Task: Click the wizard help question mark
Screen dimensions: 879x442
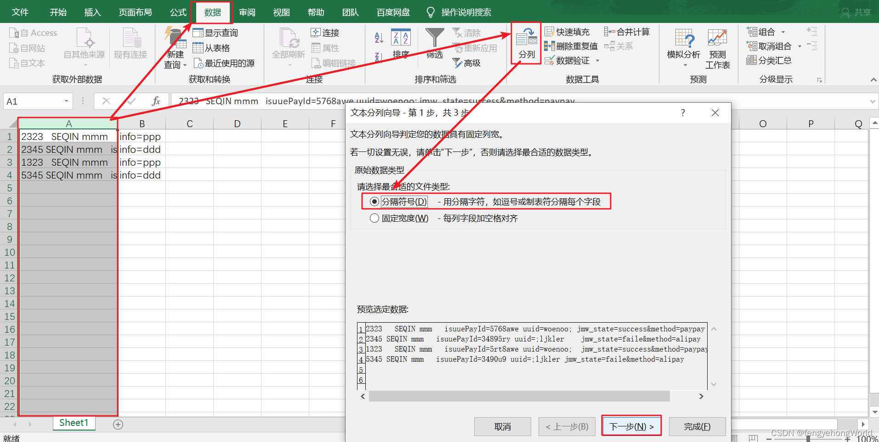Action: pyautogui.click(x=683, y=113)
